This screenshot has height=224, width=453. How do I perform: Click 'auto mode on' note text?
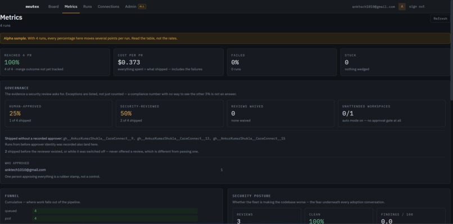tap(372, 120)
